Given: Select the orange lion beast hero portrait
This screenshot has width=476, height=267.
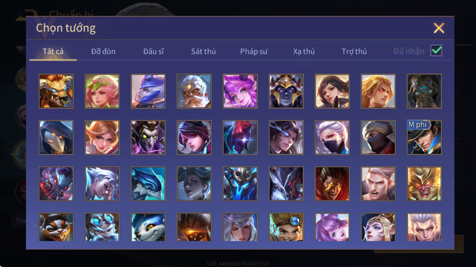Looking at the screenshot, I should click(56, 91).
